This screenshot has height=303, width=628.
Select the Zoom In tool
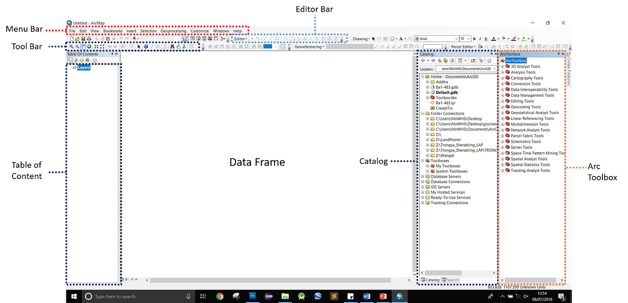tap(71, 47)
